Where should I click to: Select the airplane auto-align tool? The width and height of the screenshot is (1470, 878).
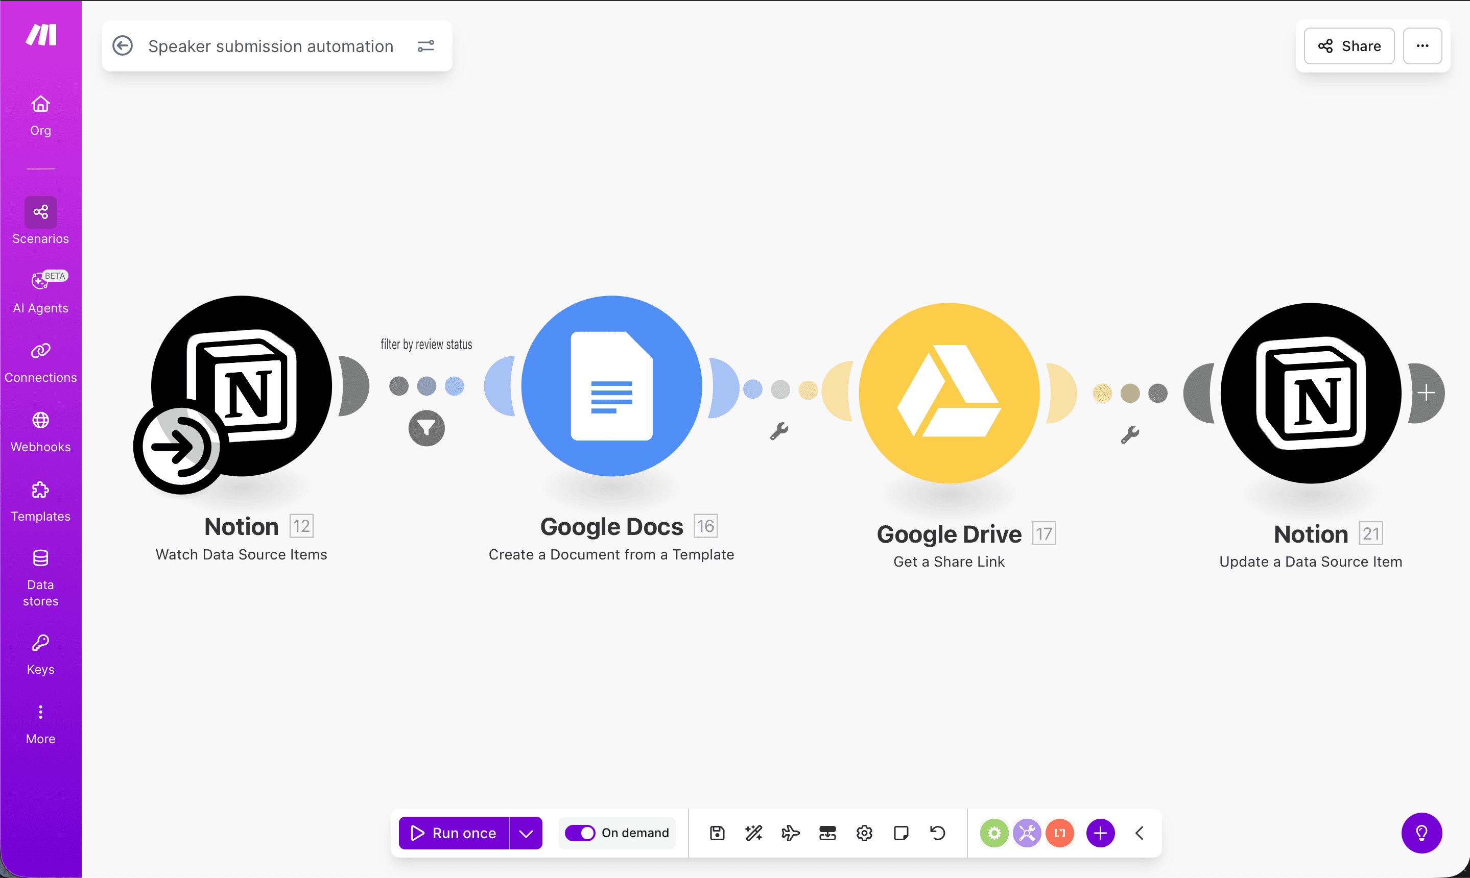(x=790, y=833)
